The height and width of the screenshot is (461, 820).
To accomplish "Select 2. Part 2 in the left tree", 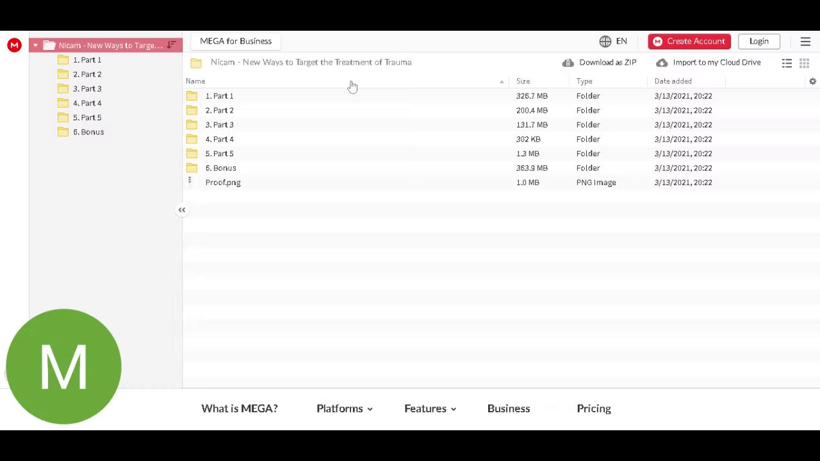I will [x=87, y=74].
